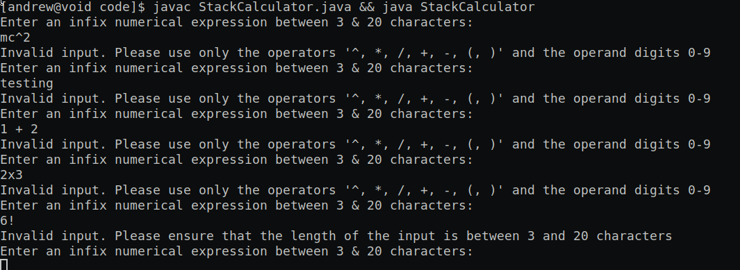Click the input line 'testing'
740x270 pixels.
(x=27, y=83)
